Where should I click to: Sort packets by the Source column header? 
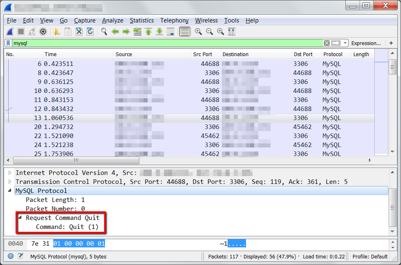point(152,54)
